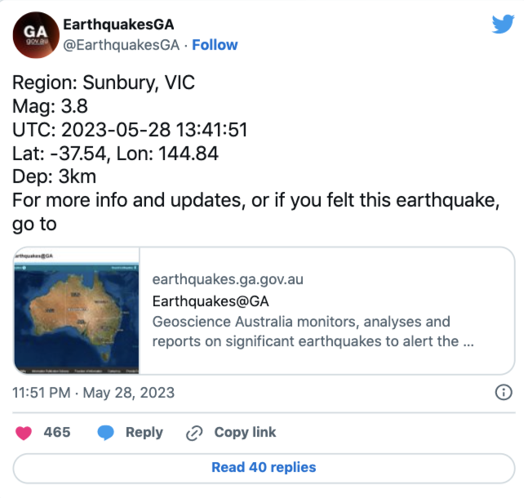Click the Copy link text
524x498 pixels.
(x=245, y=433)
